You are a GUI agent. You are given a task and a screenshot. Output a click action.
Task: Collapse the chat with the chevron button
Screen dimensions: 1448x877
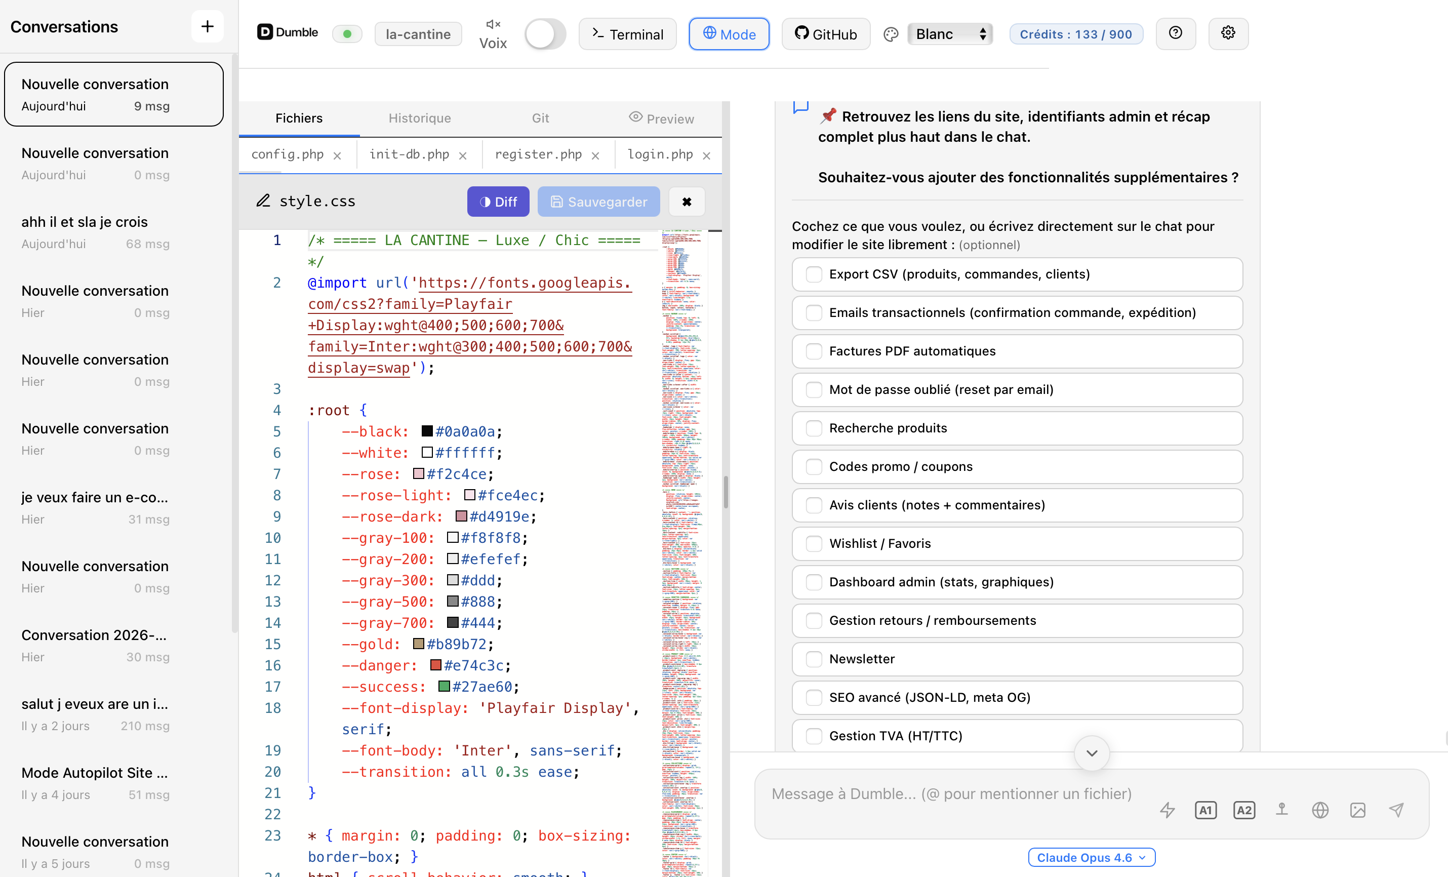1091,753
